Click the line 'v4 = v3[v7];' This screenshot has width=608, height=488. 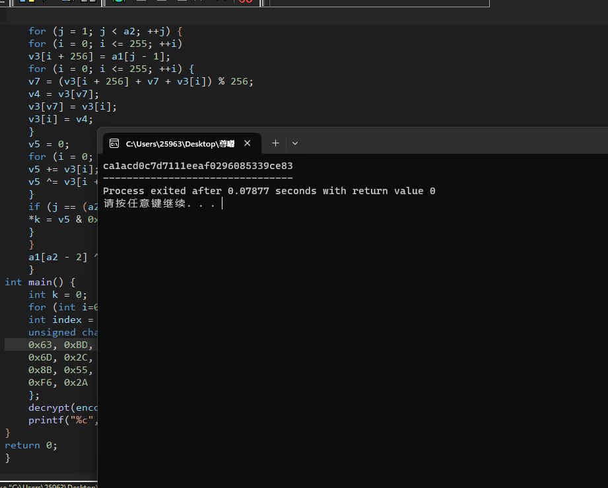coord(63,94)
